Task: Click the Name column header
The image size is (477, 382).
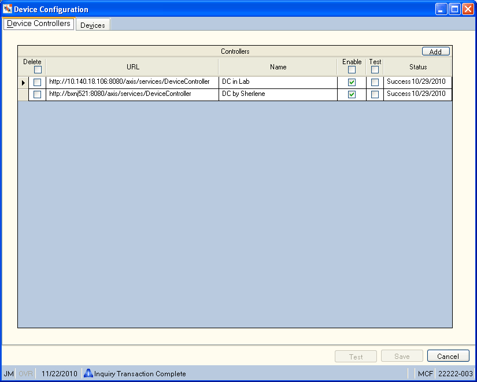Action: (x=278, y=66)
